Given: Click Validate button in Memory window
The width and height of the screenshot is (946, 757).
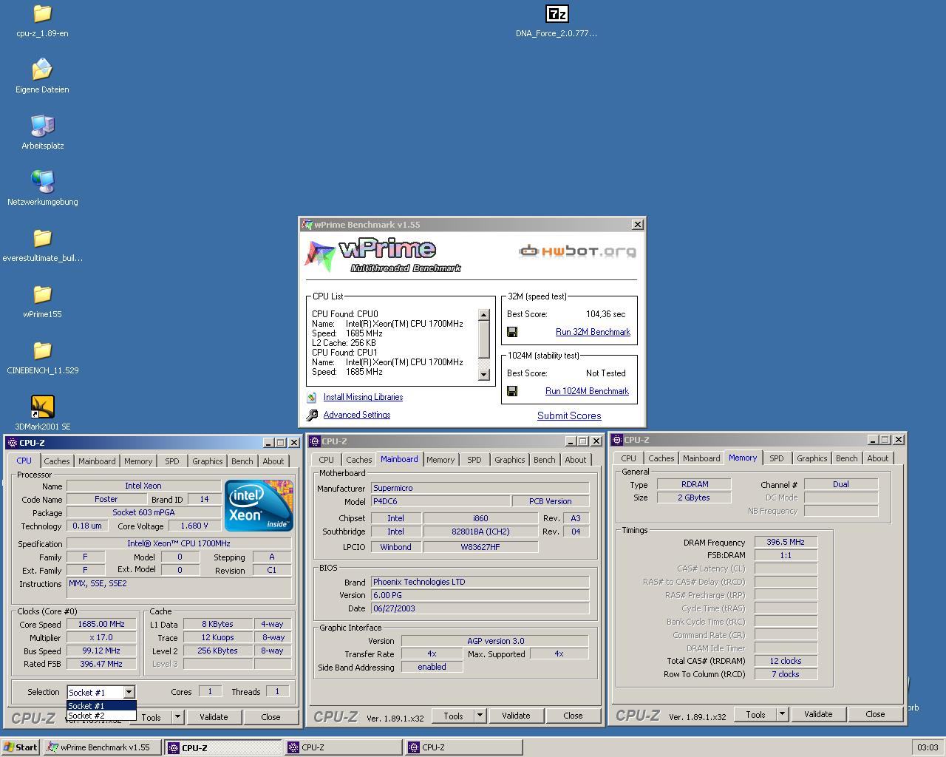Looking at the screenshot, I should (818, 714).
